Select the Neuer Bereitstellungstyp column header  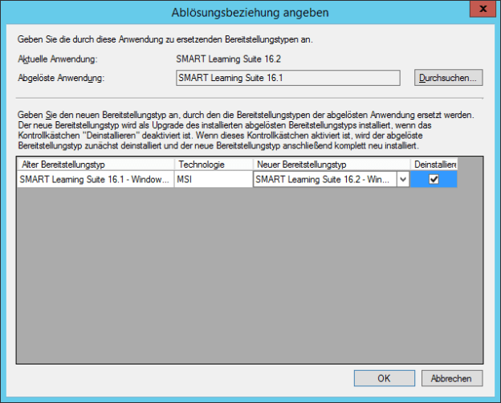(331, 164)
